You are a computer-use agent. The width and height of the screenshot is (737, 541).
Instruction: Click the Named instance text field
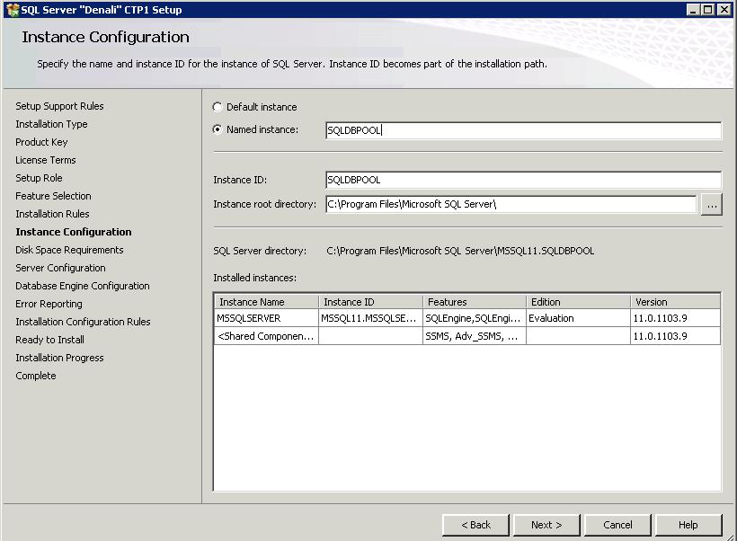click(x=523, y=130)
